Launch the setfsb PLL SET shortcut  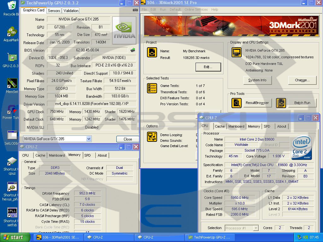tap(12, 213)
